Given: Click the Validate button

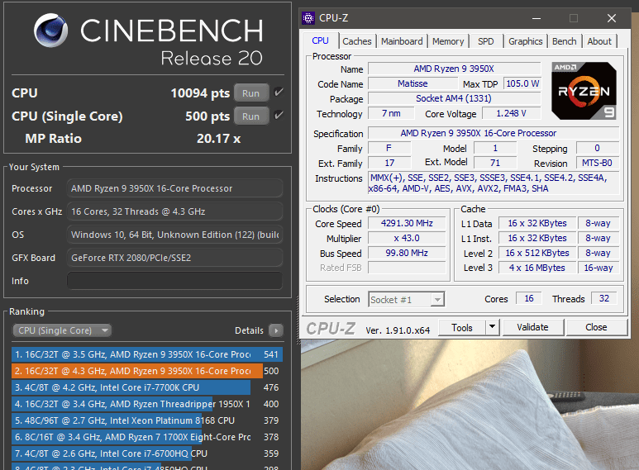Looking at the screenshot, I should click(x=533, y=327).
